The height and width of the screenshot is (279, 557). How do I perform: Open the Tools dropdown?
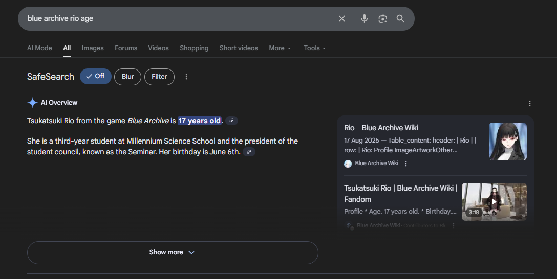pos(314,48)
